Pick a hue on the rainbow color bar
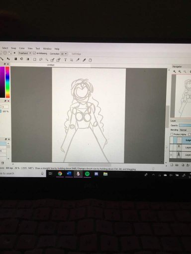 (x=7, y=82)
